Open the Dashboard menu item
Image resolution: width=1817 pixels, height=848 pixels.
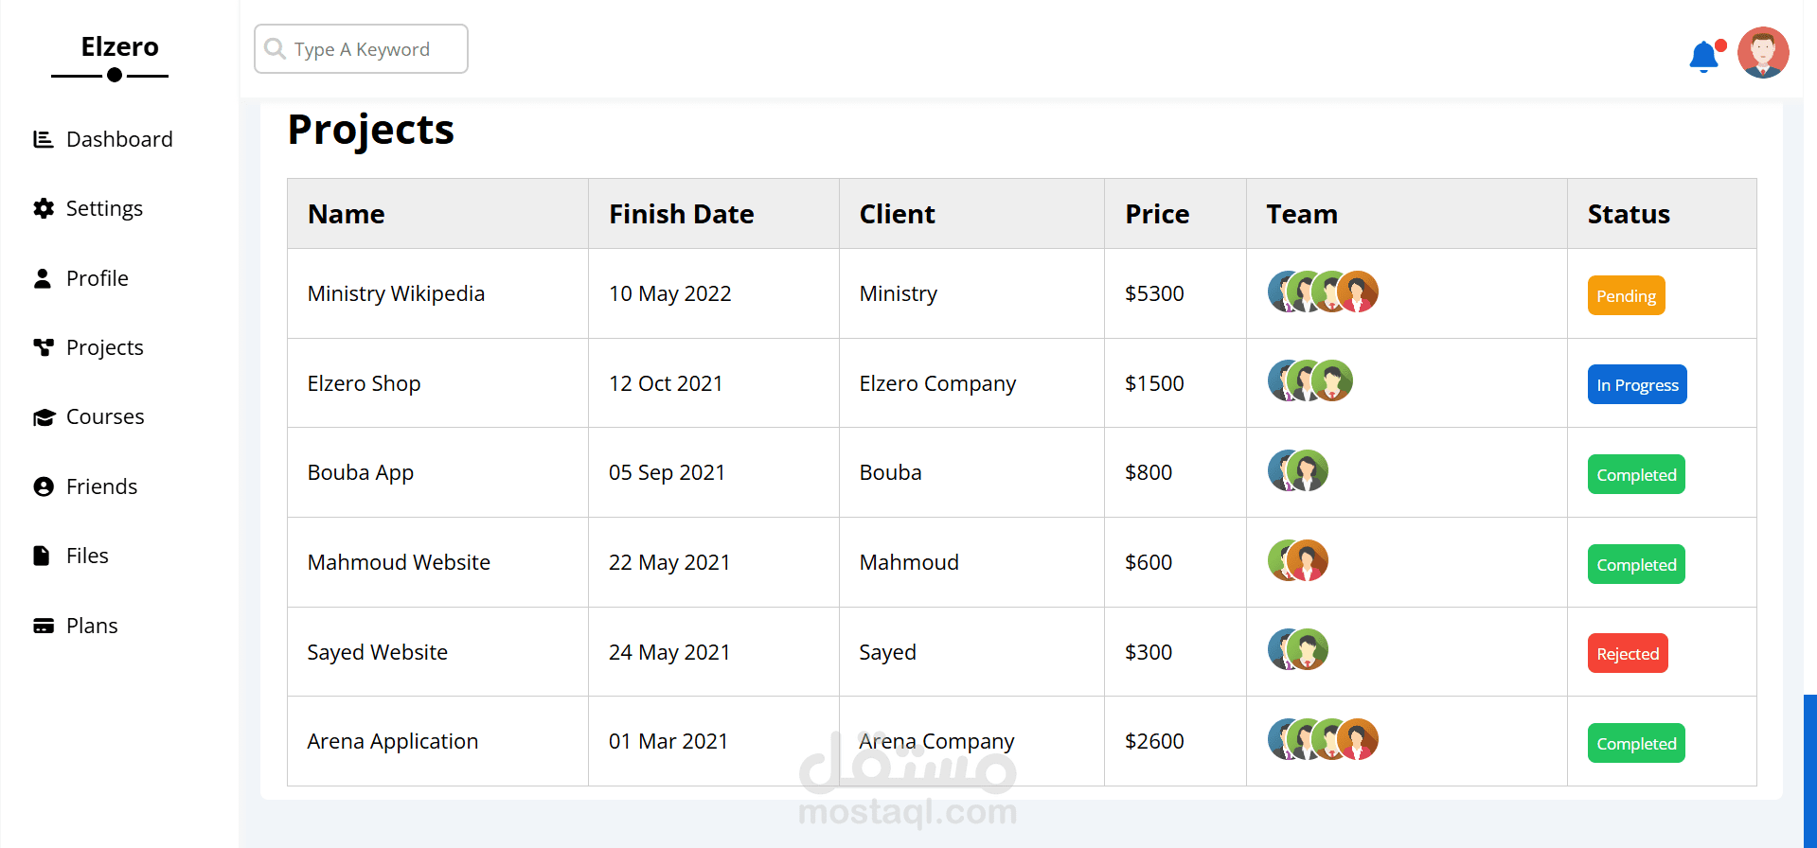coord(119,140)
